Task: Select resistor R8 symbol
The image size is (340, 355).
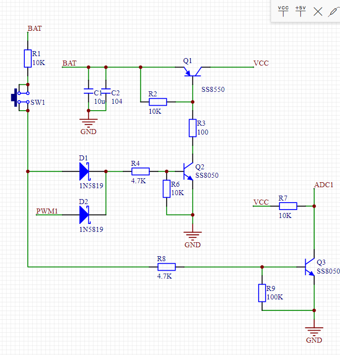Action: (167, 267)
